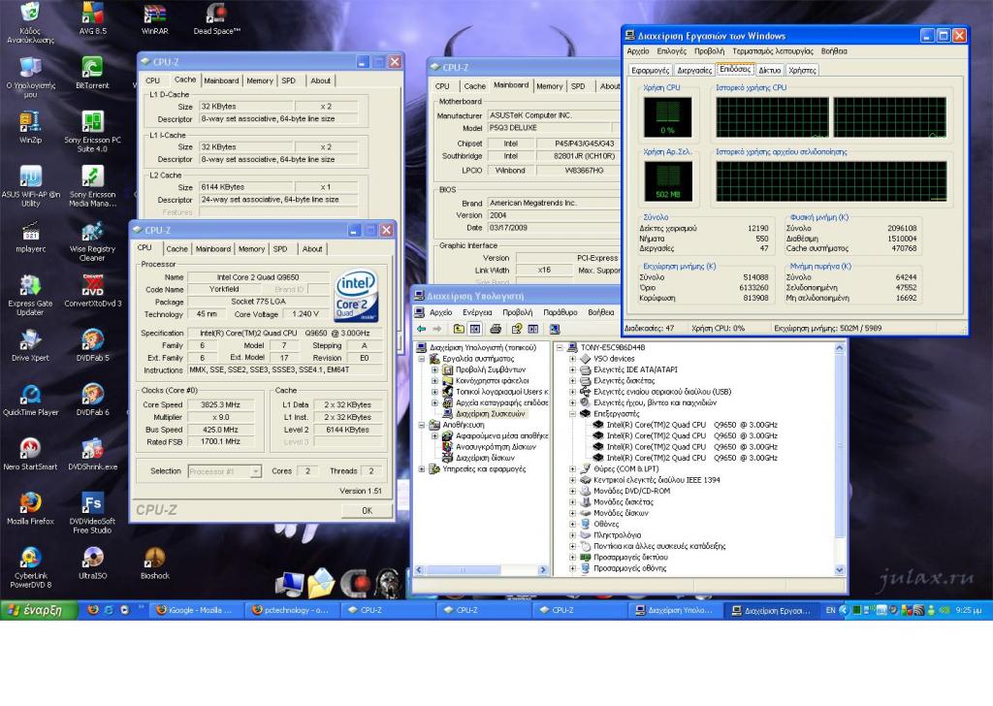The height and width of the screenshot is (706, 993).
Task: Select the mplayerc desktop icon
Action: tap(30, 237)
